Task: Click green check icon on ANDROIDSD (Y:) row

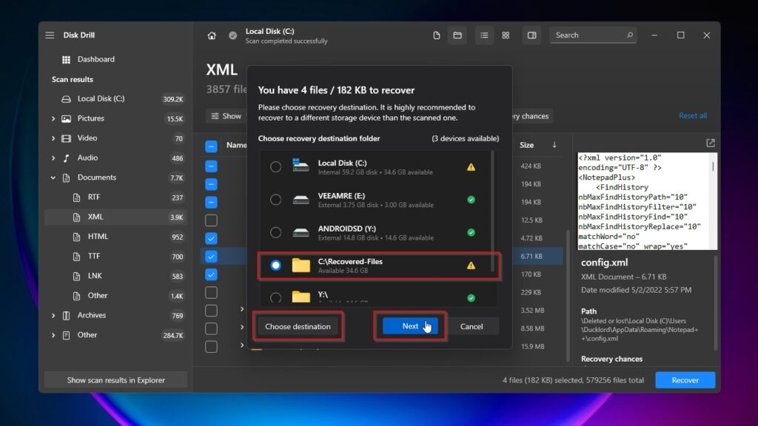Action: click(x=471, y=232)
